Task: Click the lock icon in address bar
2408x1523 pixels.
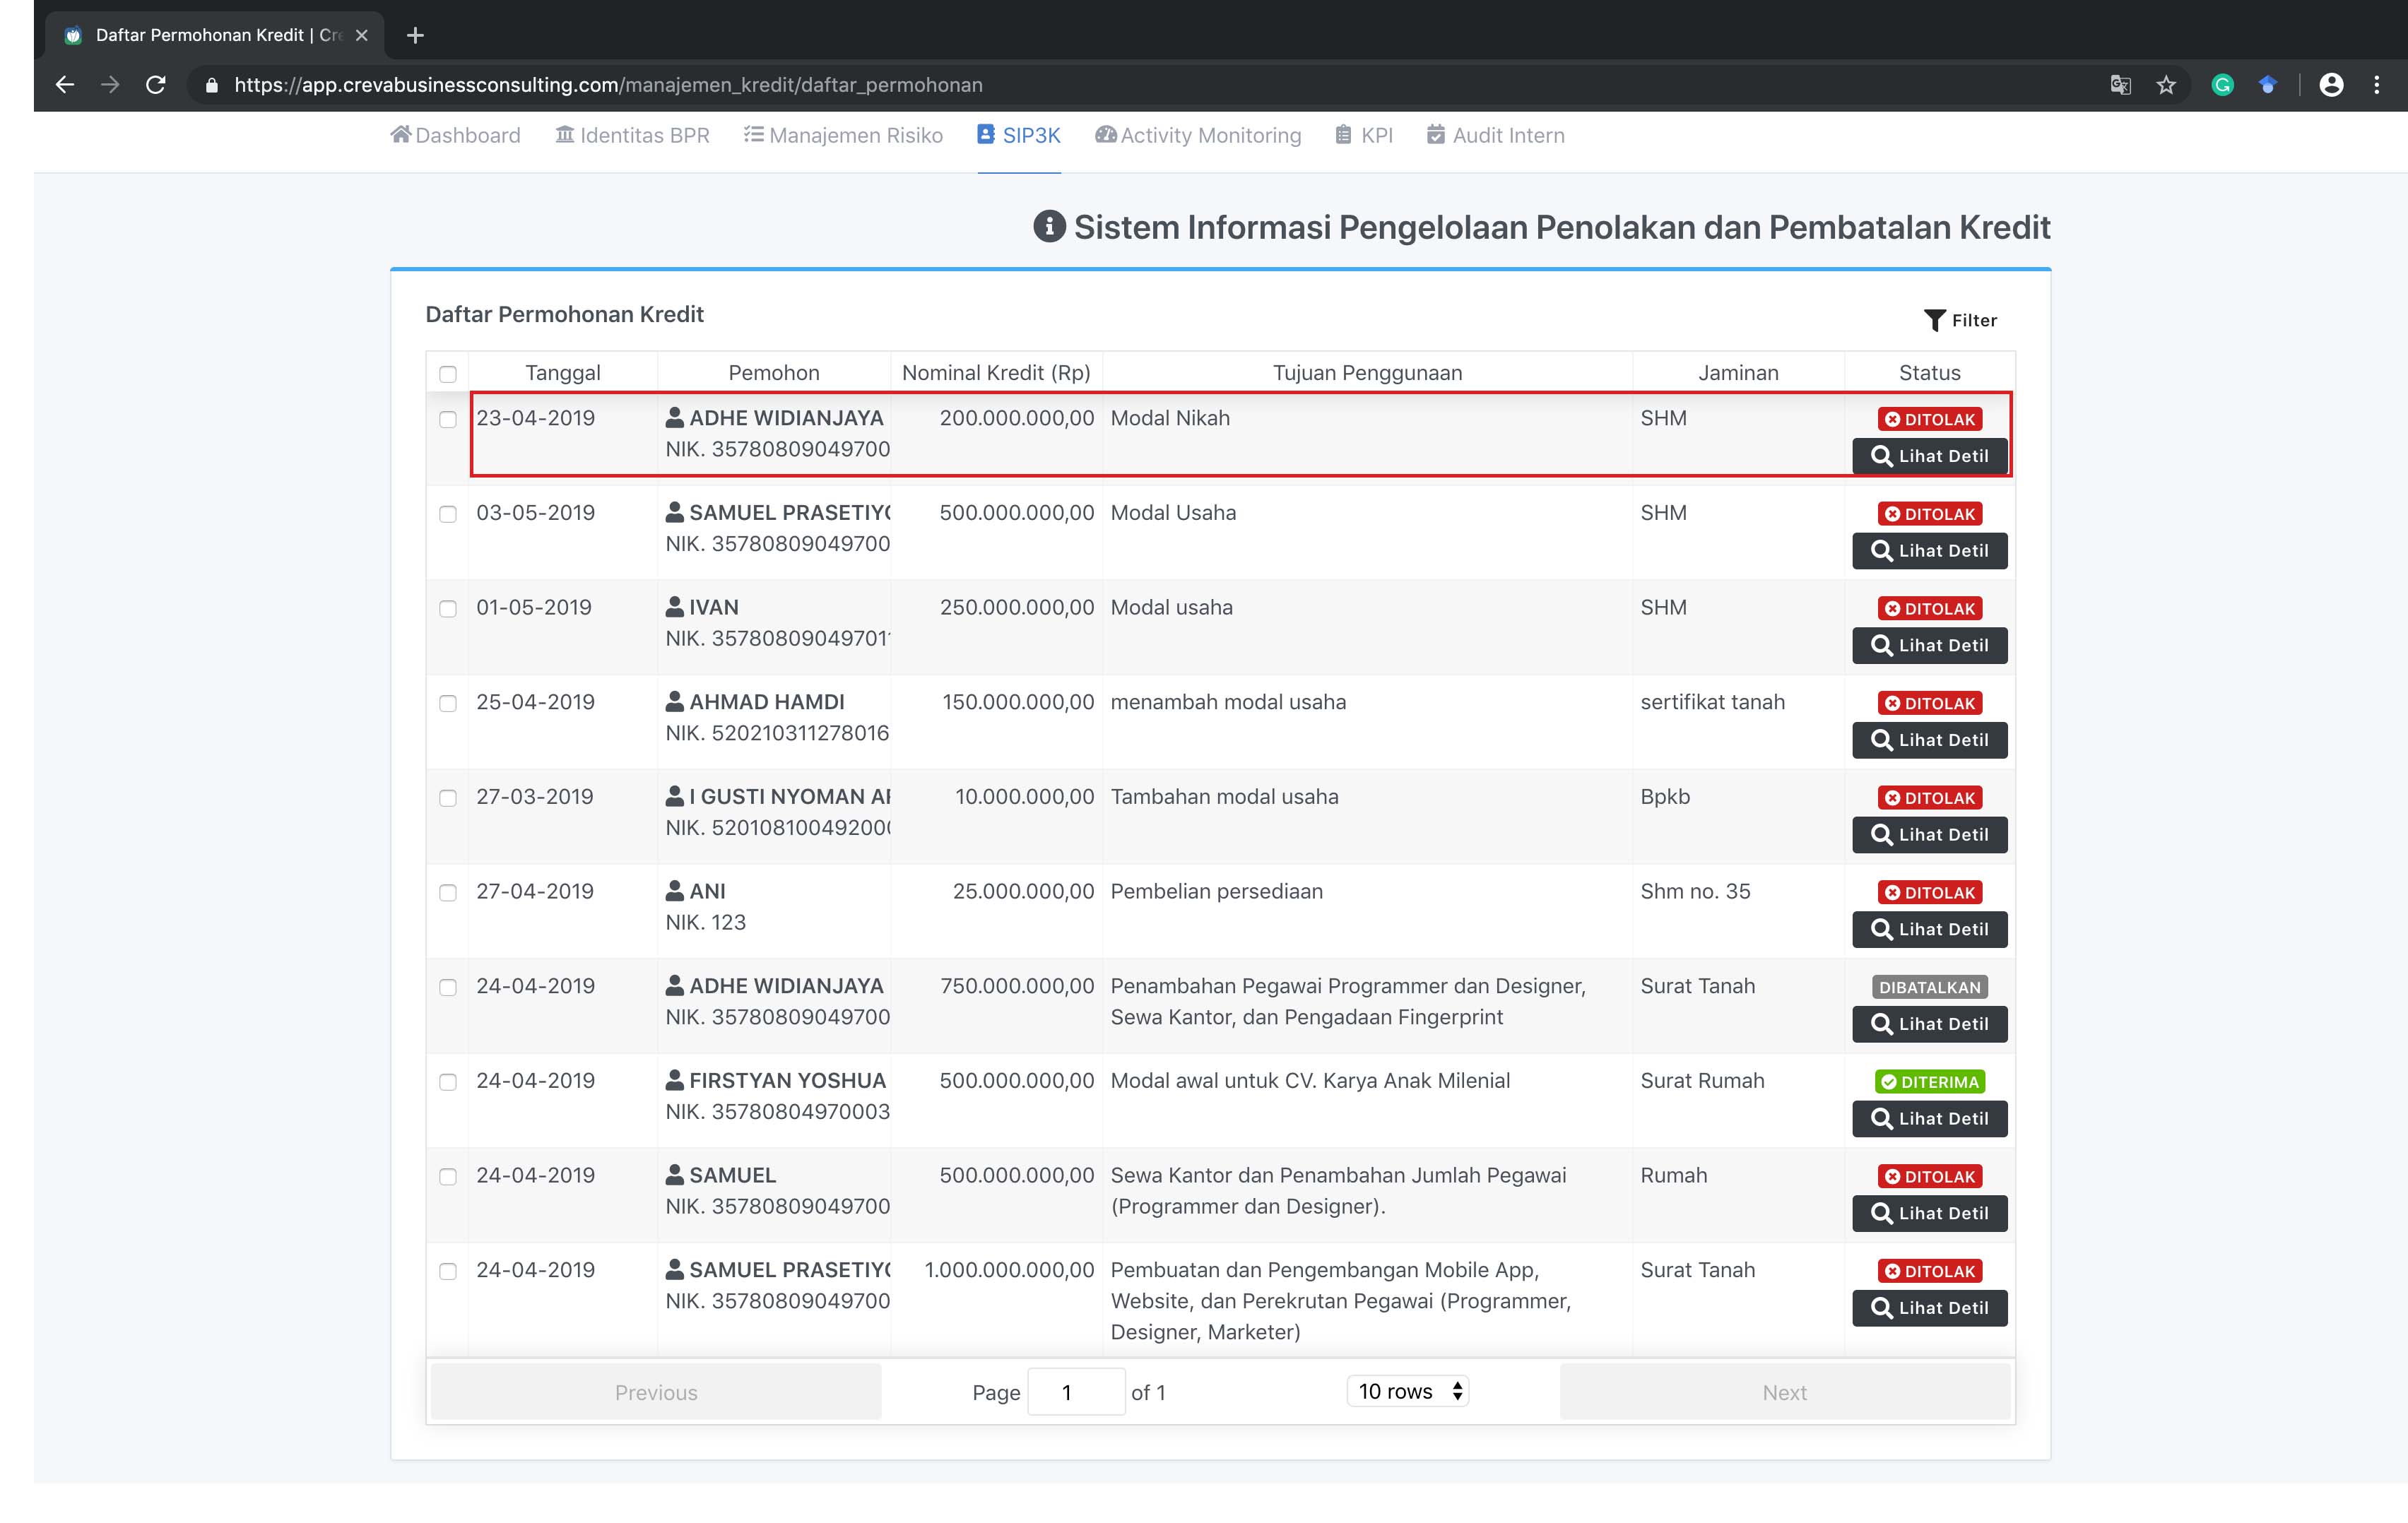Action: point(211,86)
